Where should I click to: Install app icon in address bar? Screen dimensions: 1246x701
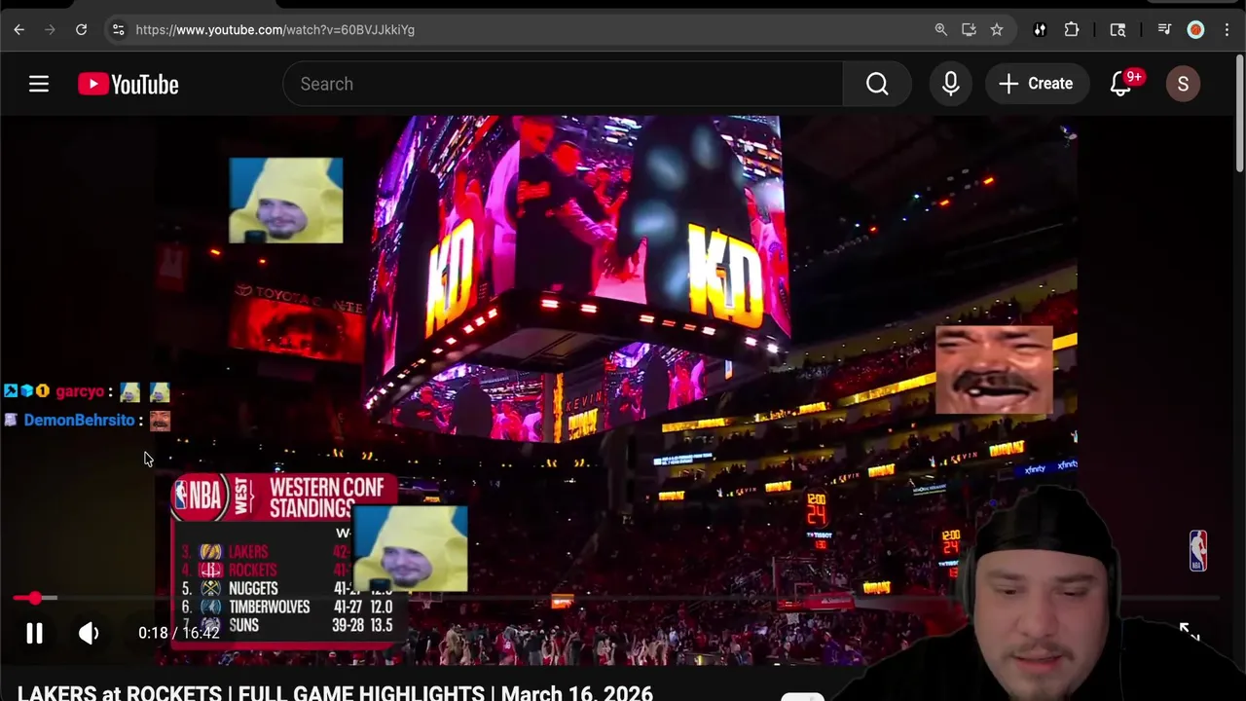(x=969, y=30)
